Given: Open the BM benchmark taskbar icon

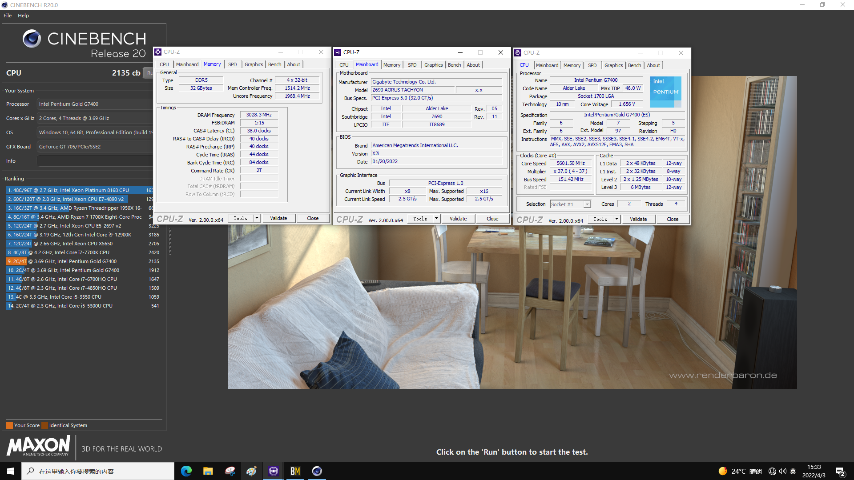Looking at the screenshot, I should [x=295, y=471].
